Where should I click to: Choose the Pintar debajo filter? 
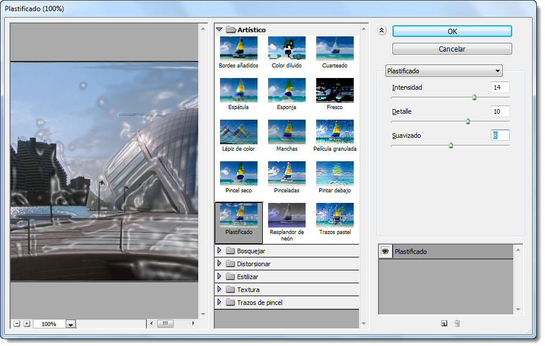pos(335,174)
